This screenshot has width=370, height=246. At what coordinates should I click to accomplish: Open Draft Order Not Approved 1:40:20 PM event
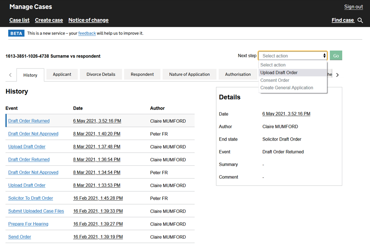(x=33, y=134)
